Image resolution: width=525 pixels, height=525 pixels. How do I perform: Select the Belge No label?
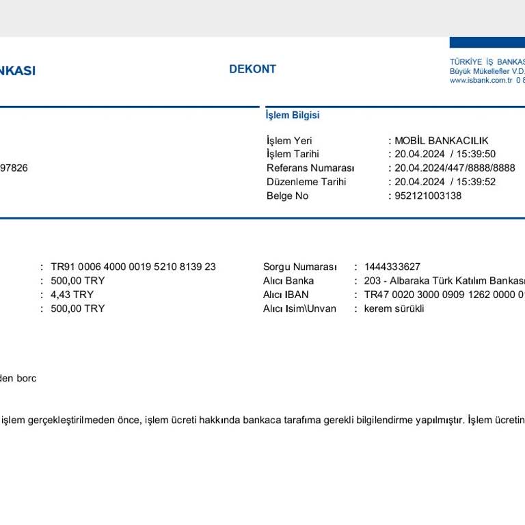click(x=287, y=196)
